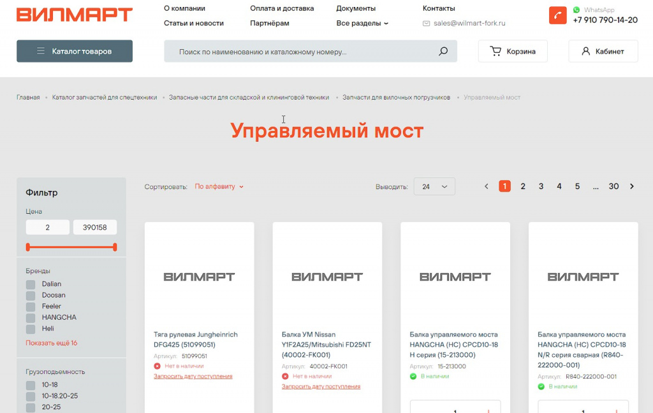This screenshot has width=653, height=413.
Task: Click Запросить дату поступления for Тяга рулевая
Action: (x=193, y=377)
